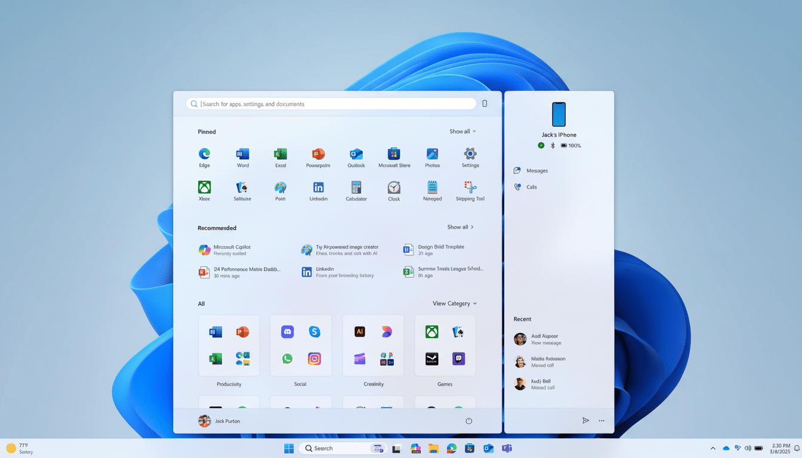Screen dimensions: 802x458
Task: Open Microsoft Edge from the pinned apps
Action: click(x=204, y=157)
